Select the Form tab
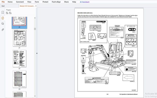The image size is (157, 98). point(37,2)
